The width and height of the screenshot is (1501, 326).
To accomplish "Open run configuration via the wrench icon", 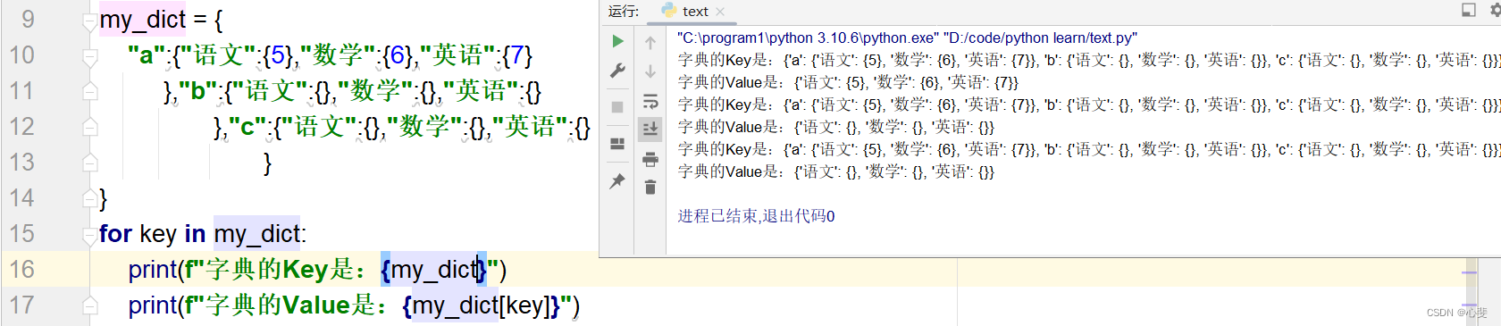I will tap(617, 71).
